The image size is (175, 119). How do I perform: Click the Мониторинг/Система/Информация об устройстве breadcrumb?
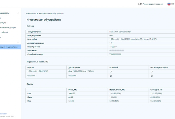[45, 14]
